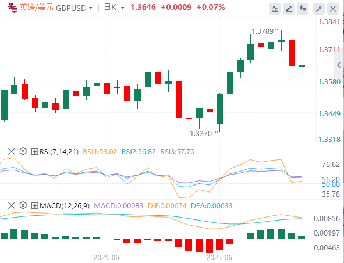Click the 英镑/美元 pair name

click(x=37, y=8)
